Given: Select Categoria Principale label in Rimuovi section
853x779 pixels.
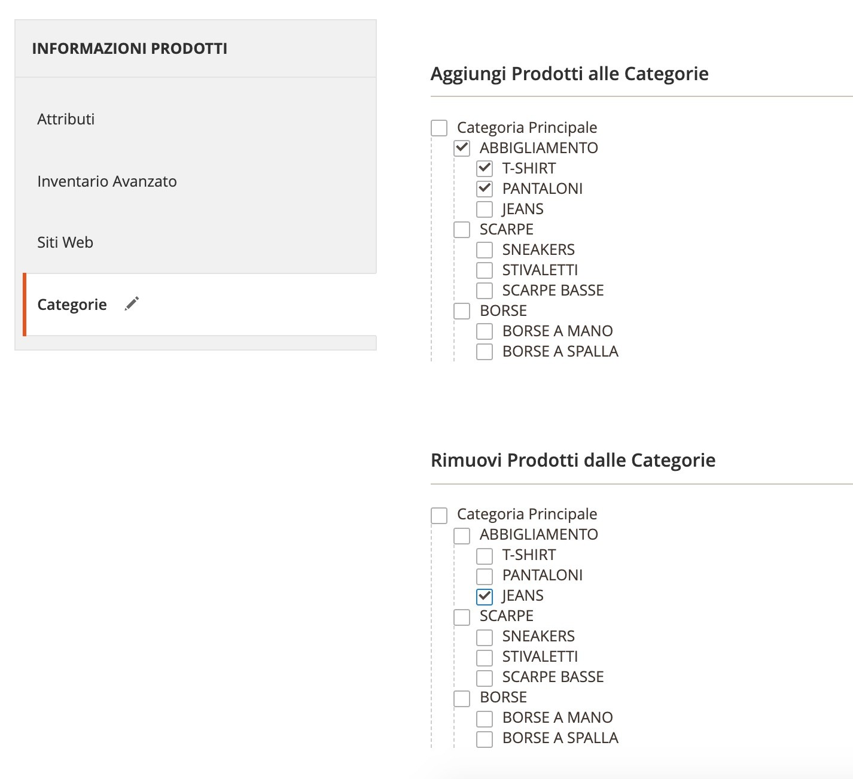Looking at the screenshot, I should (x=527, y=514).
